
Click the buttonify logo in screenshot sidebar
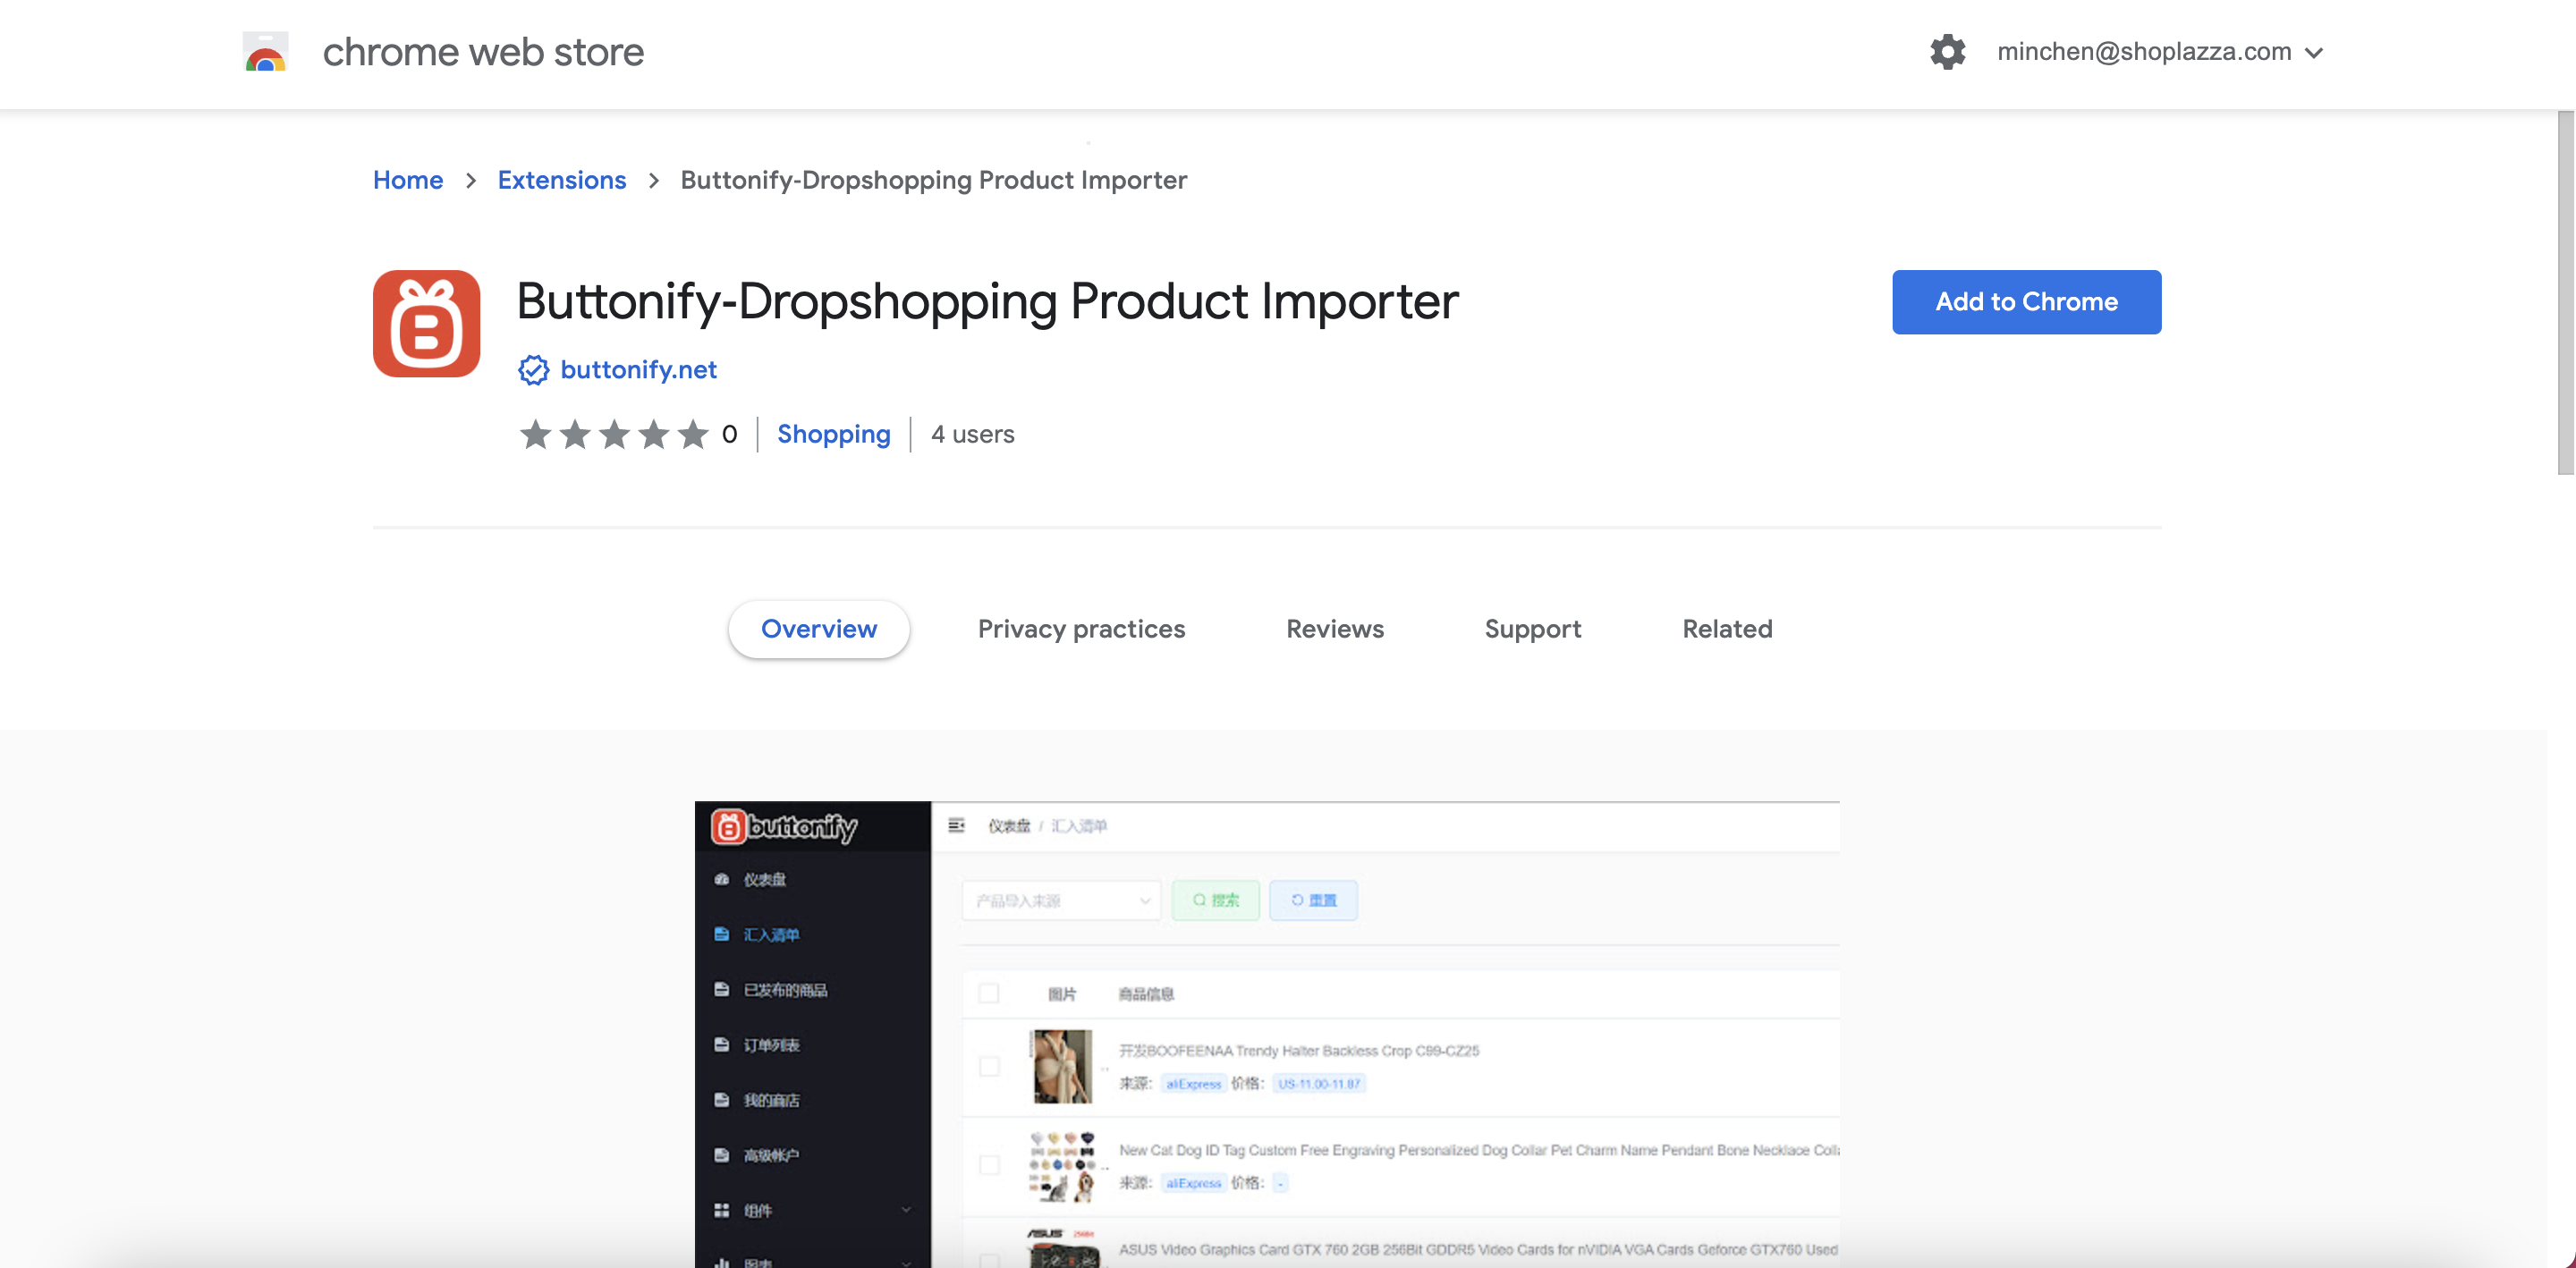point(785,826)
